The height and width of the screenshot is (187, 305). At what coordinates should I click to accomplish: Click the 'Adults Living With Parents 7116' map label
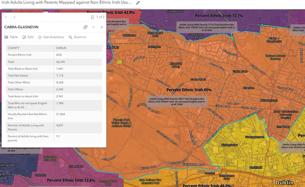point(207,27)
